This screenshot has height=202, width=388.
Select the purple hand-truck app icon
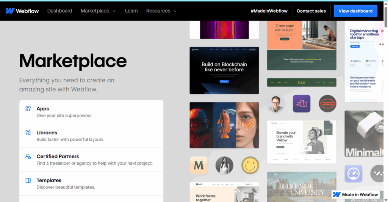(302, 103)
